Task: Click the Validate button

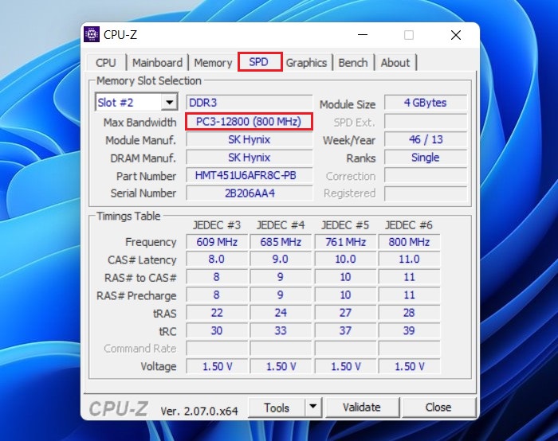Action: 362,408
